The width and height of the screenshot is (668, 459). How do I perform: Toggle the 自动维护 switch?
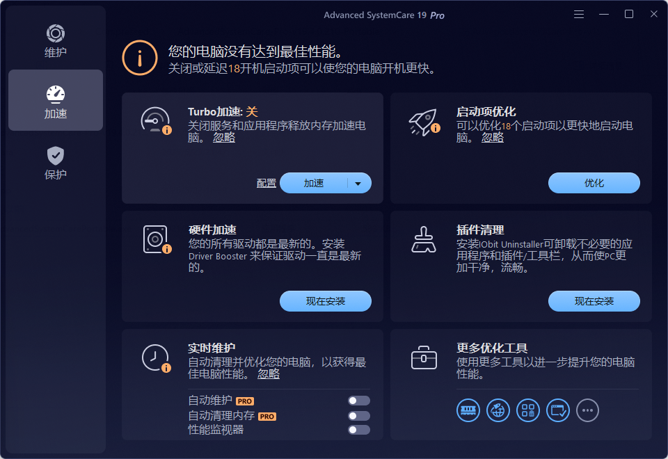click(x=359, y=401)
